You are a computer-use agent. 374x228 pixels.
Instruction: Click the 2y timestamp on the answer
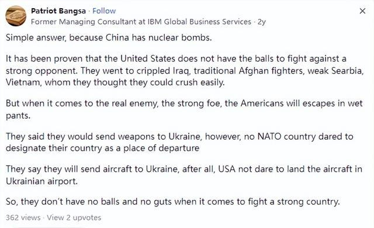point(262,22)
